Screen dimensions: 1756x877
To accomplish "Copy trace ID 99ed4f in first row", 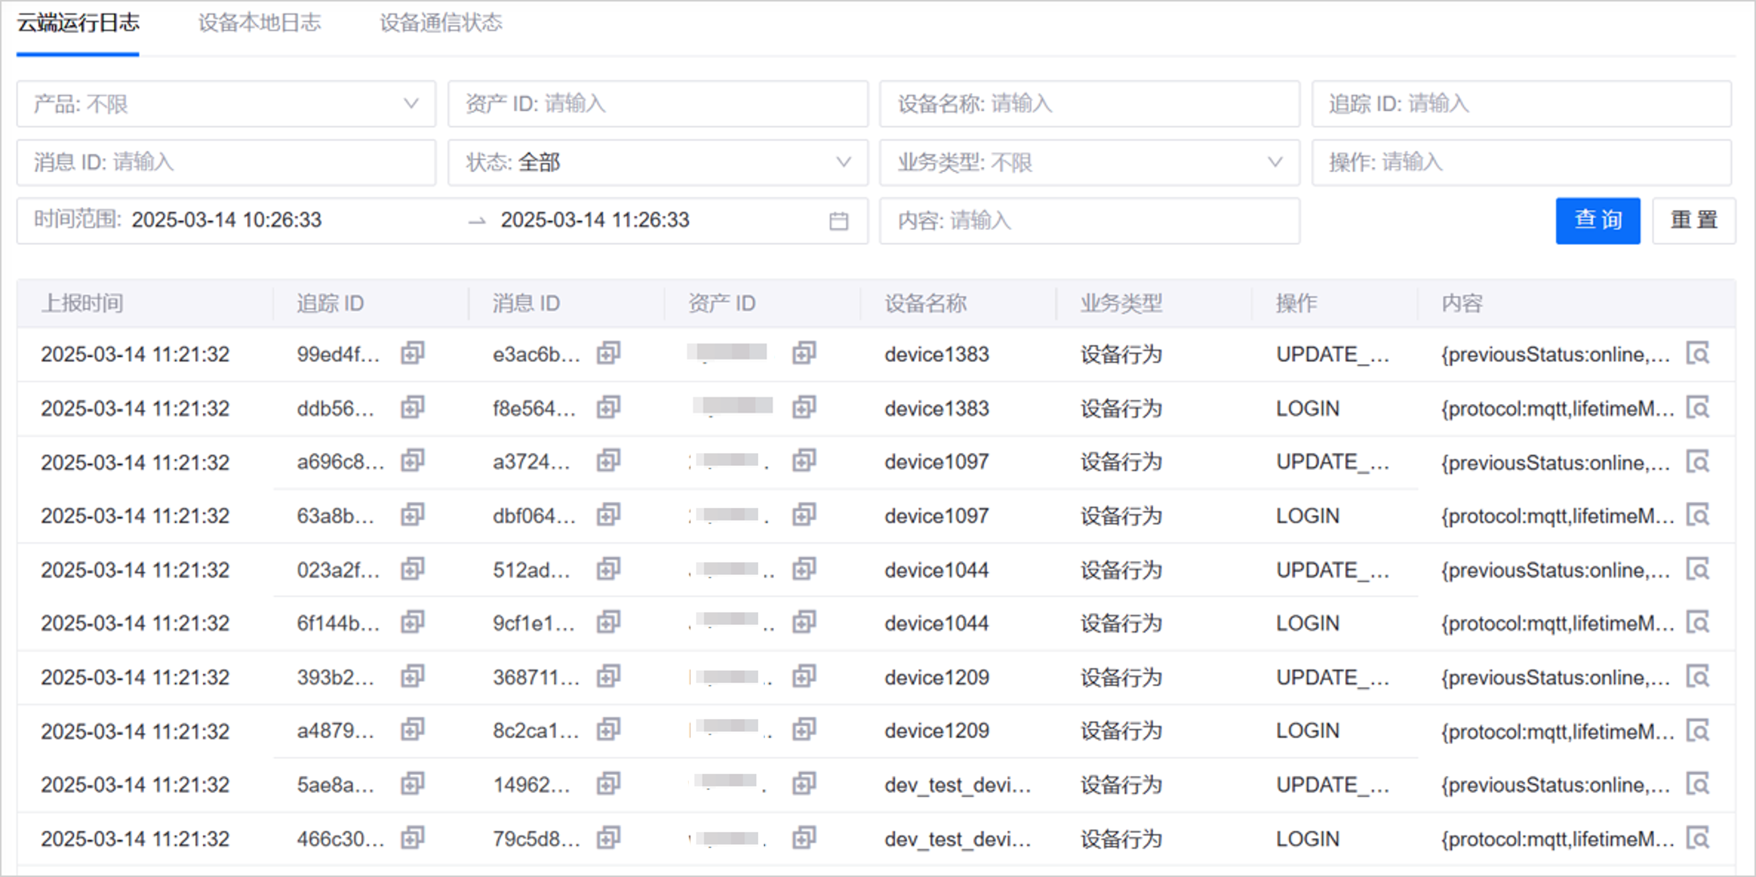I will coord(412,354).
